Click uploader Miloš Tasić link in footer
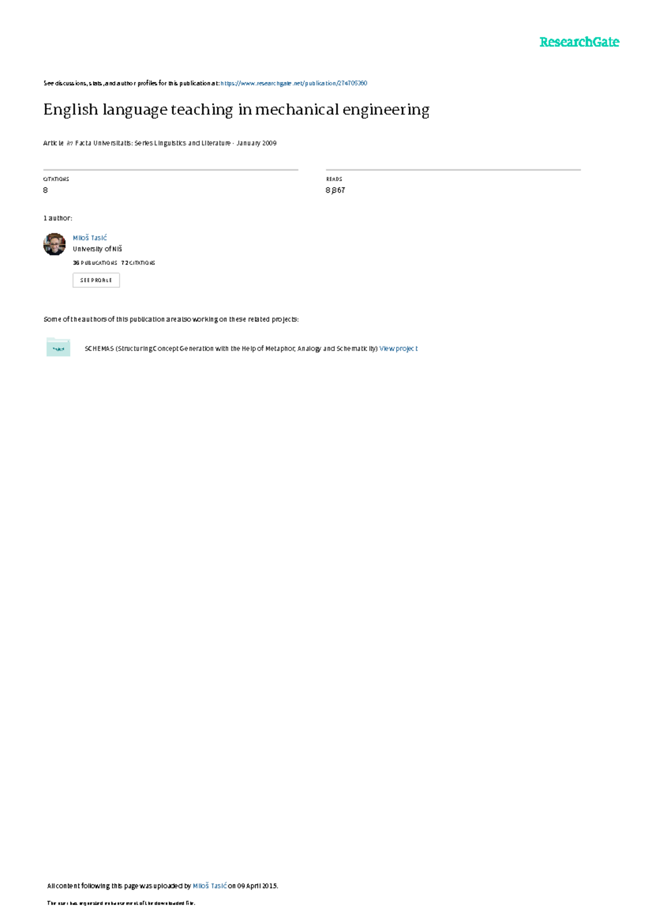652x923 pixels. [x=210, y=885]
